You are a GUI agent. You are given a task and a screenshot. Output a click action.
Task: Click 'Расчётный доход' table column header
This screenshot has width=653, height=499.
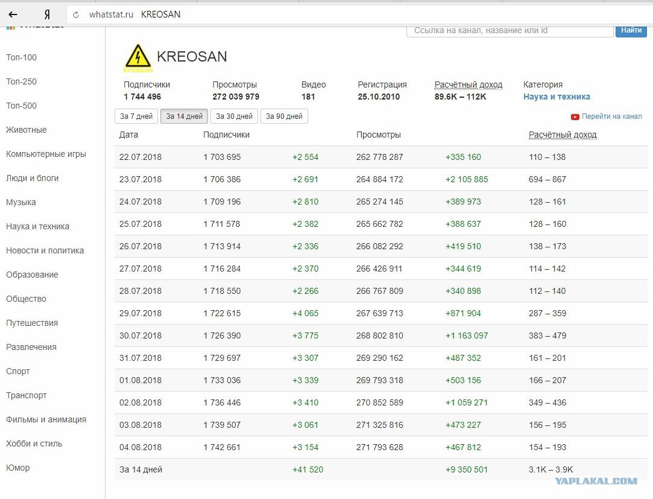[562, 135]
